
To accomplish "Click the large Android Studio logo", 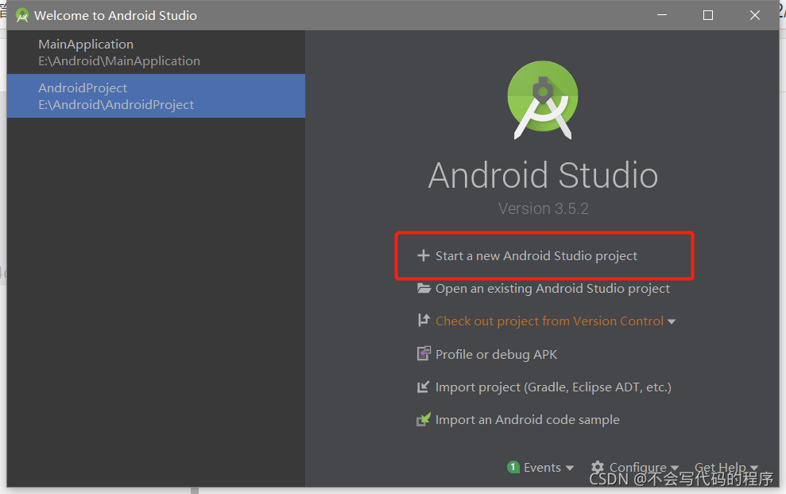I will [543, 100].
